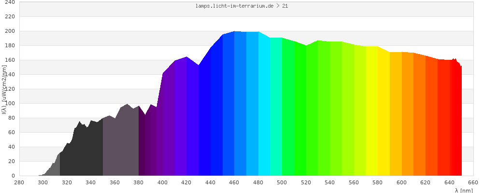The image size is (483, 193).
Task: Click the 0 tick label on y-axis
Action: pyautogui.click(x=13, y=176)
